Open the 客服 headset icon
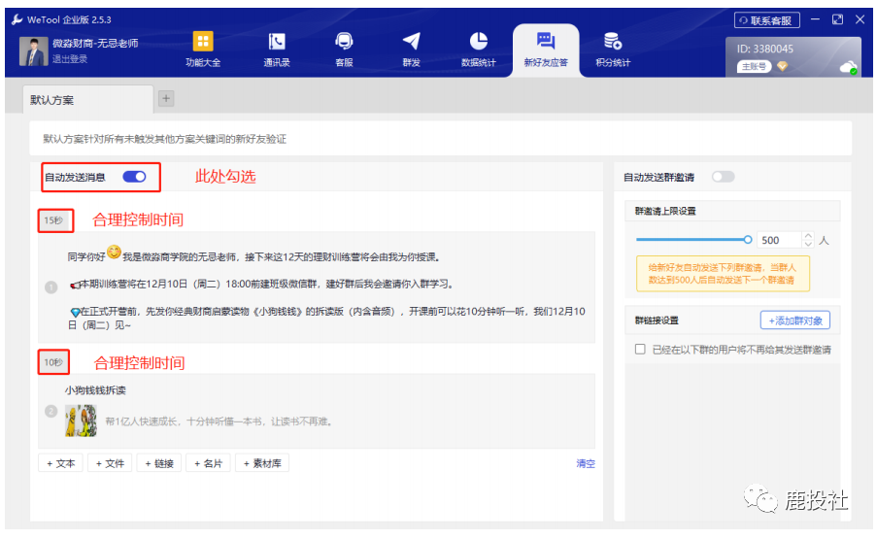Screen dimensions: 877x539 point(344,41)
